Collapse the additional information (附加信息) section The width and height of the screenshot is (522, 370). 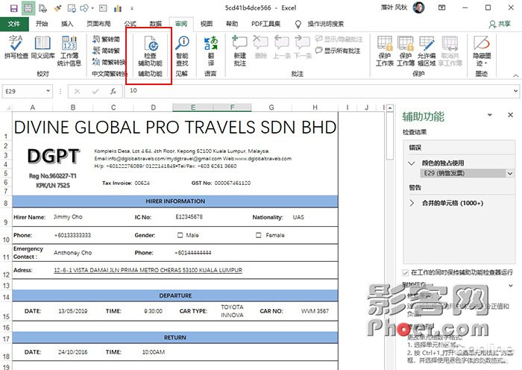[x=511, y=286]
